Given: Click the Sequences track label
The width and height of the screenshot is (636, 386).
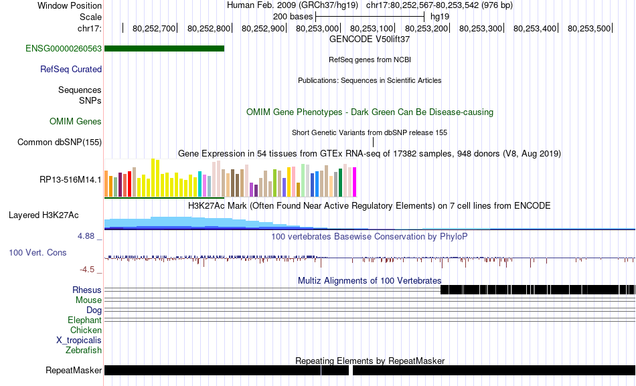Looking at the screenshot, I should 80,90.
